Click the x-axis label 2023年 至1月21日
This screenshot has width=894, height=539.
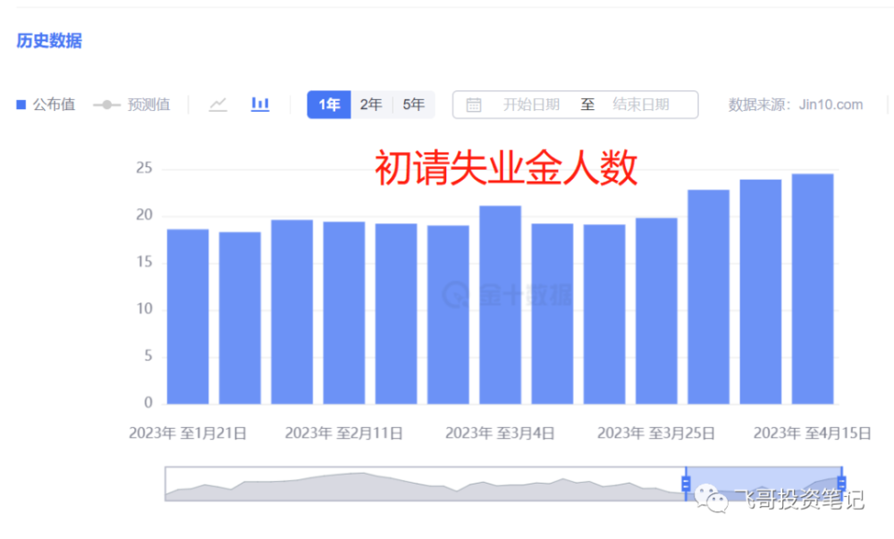click(x=188, y=434)
